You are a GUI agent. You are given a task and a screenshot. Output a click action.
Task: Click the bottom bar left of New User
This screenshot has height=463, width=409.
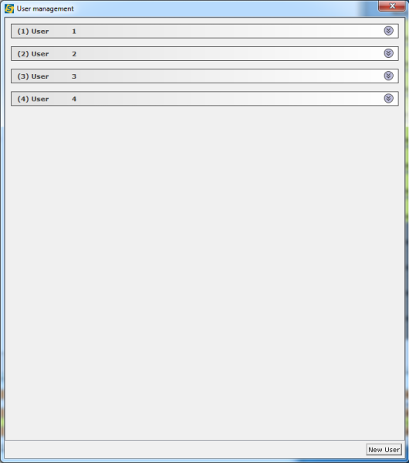185,449
